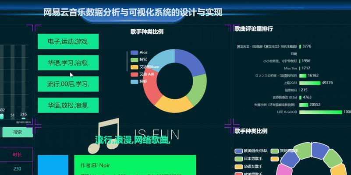Click the value 1717
The image size is (351, 175).
click(306, 68)
